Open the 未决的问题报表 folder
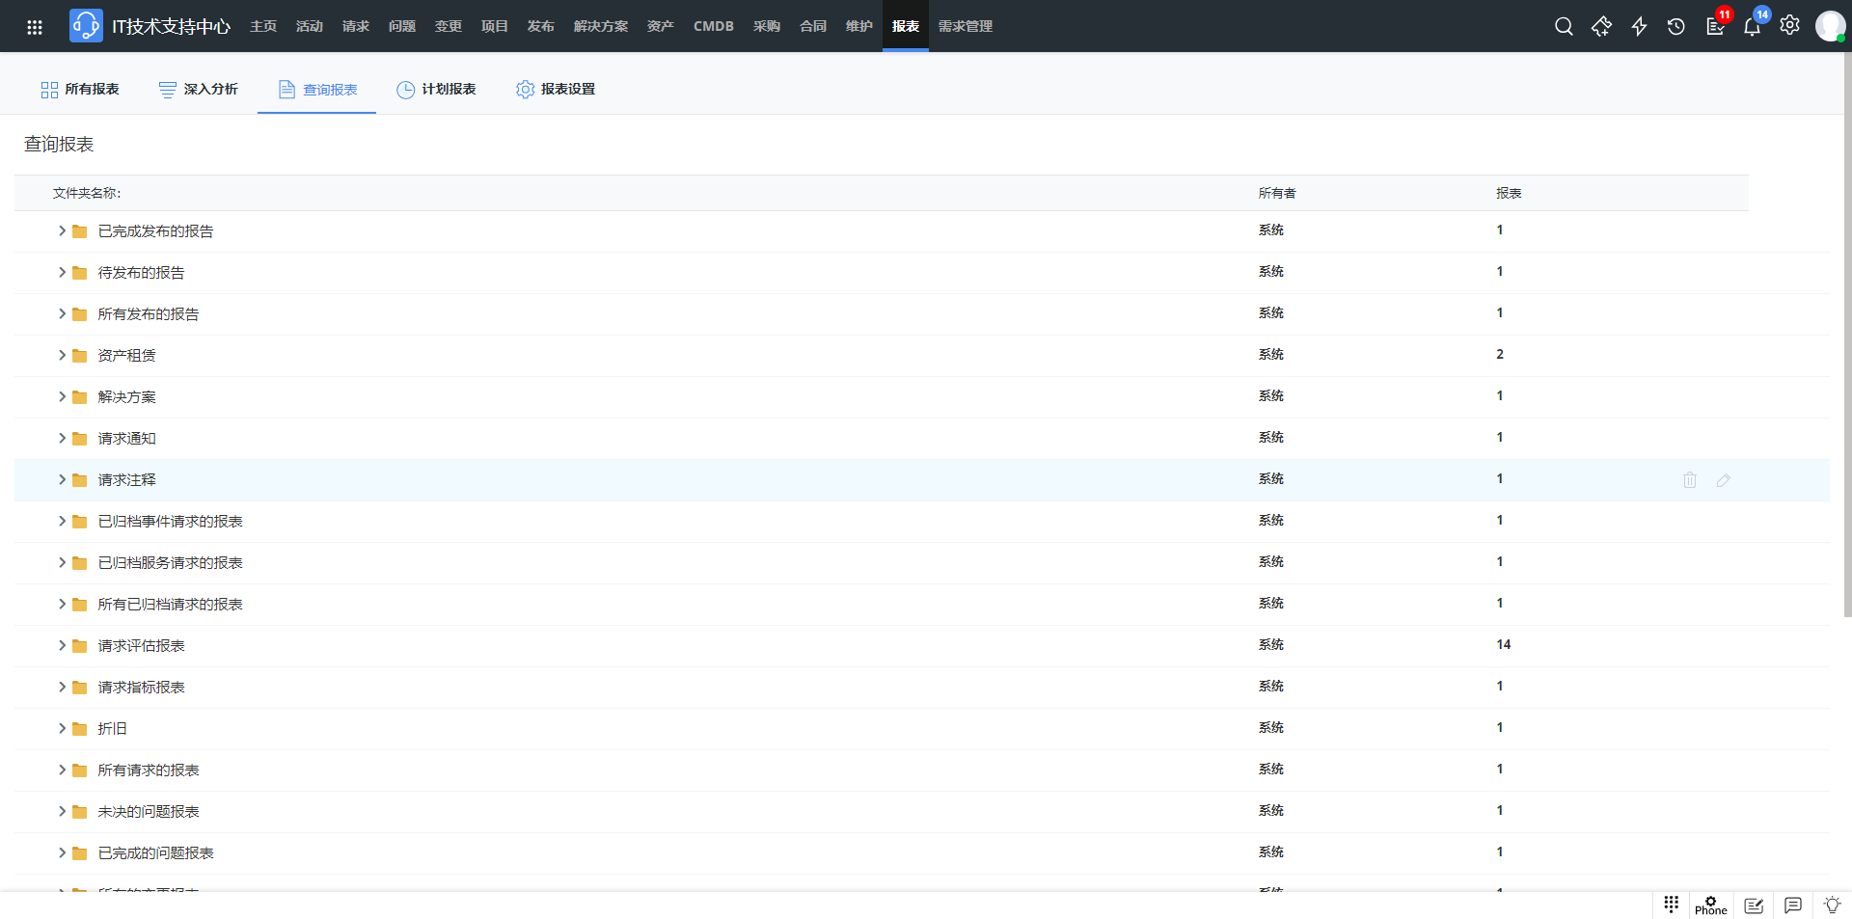 [x=149, y=812]
